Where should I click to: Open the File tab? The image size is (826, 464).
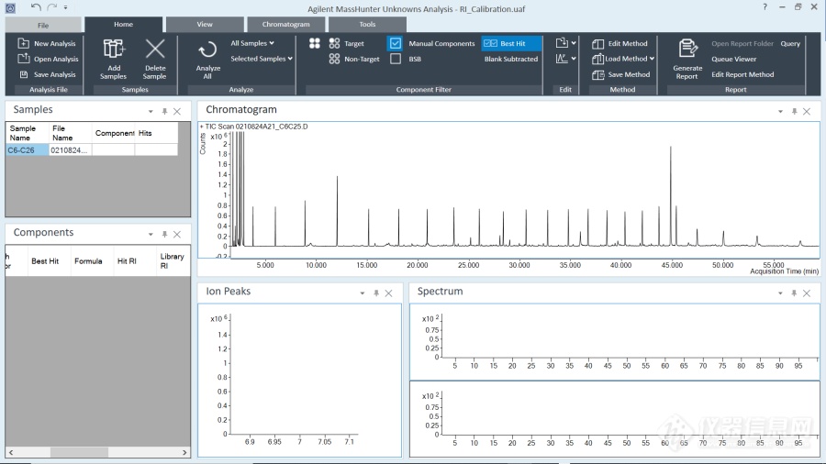point(43,25)
